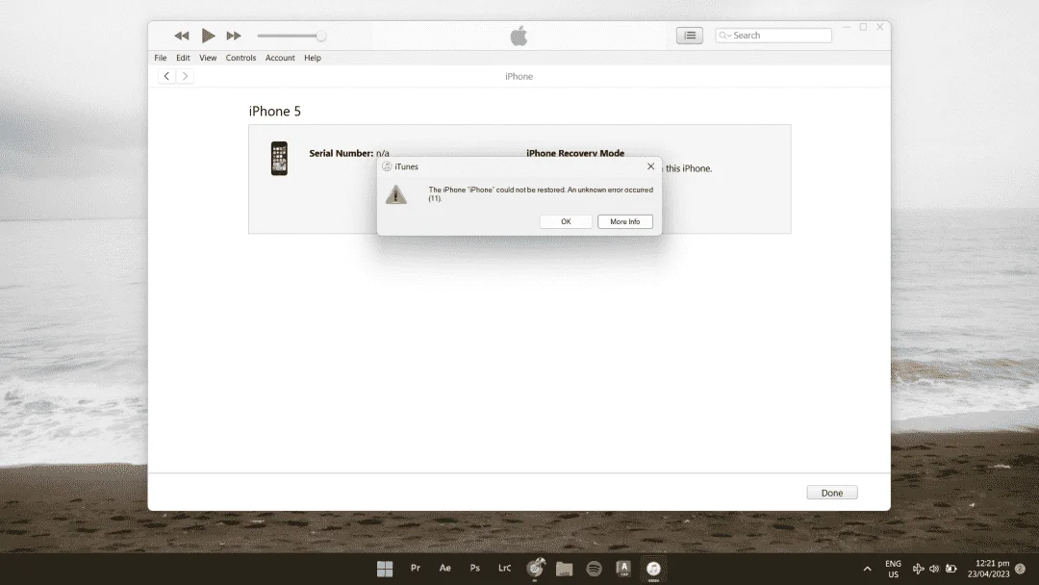Open File Explorer folder in taskbar
The width and height of the screenshot is (1039, 585).
click(x=565, y=569)
